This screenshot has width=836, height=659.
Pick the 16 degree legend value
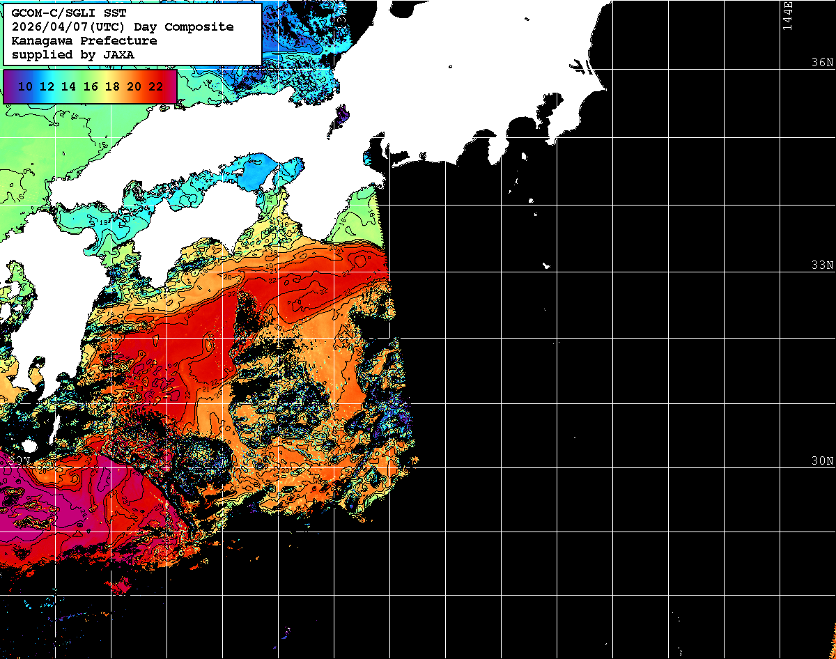point(91,86)
